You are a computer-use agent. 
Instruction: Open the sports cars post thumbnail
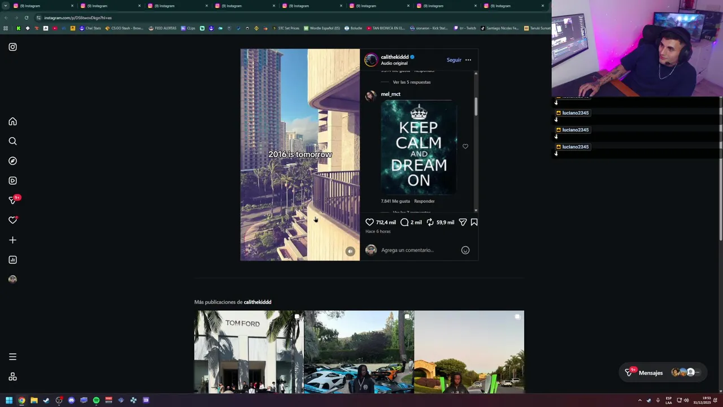click(x=359, y=352)
